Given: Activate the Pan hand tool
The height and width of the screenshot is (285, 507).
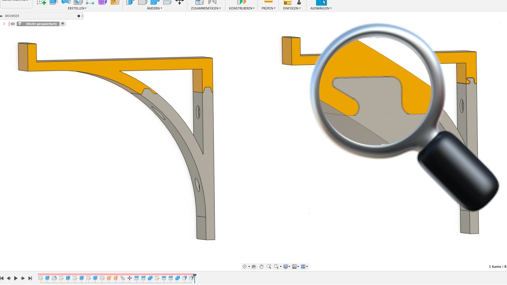Looking at the screenshot, I should coord(261,266).
